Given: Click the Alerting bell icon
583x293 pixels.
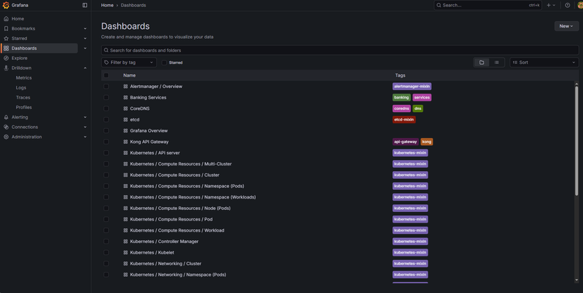Looking at the screenshot, I should tap(6, 117).
